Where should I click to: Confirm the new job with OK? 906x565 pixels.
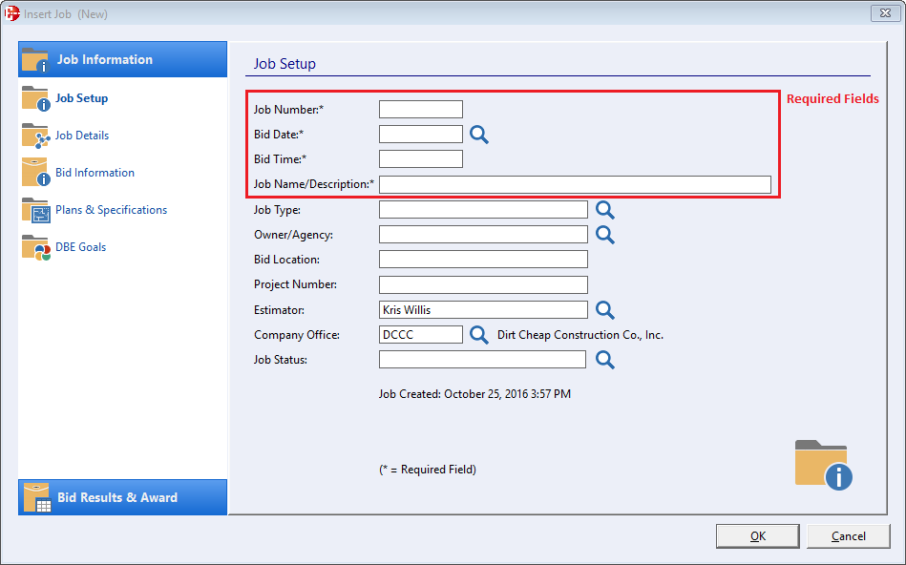757,535
